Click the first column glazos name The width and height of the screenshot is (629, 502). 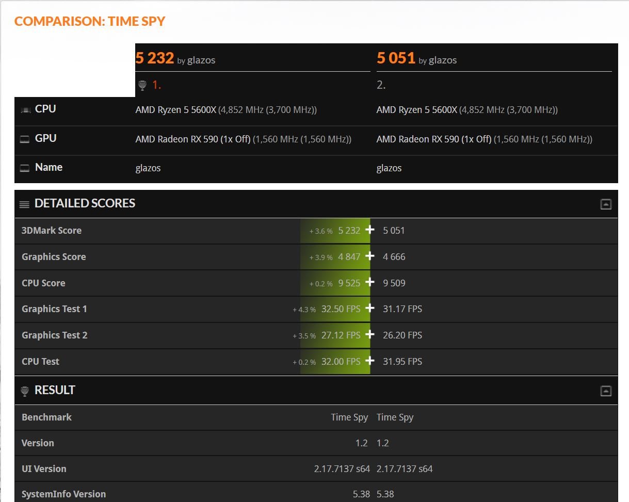(148, 168)
